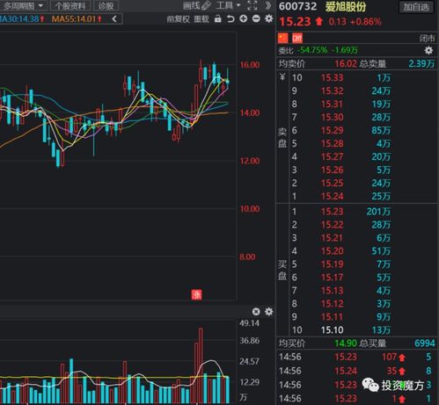Viewport: 439px width, 405px height.
Task: Toggle fullscreen chart icon
Action: point(252,5)
